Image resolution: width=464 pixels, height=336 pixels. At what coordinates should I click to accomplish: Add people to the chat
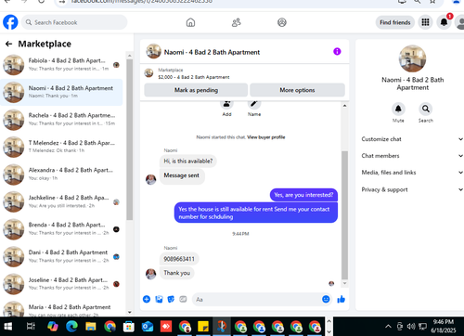click(226, 105)
